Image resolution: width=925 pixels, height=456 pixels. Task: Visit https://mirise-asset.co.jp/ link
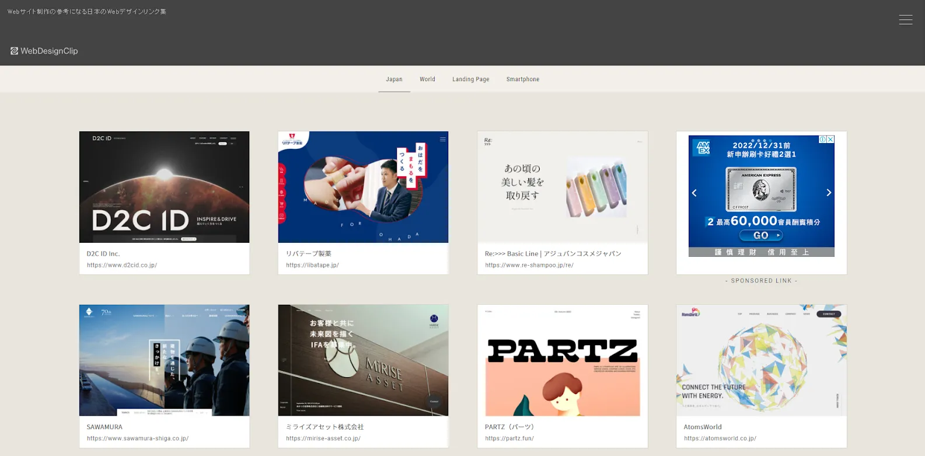323,438
